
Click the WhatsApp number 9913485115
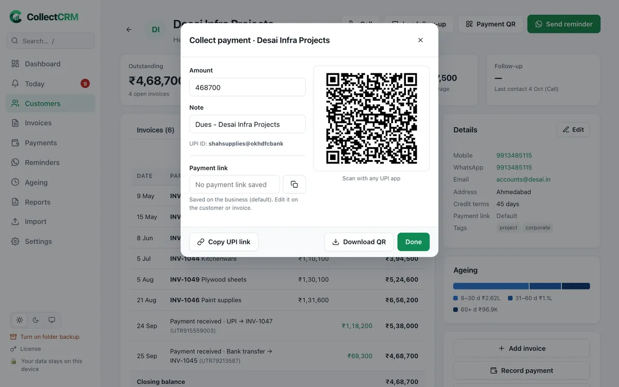click(514, 167)
